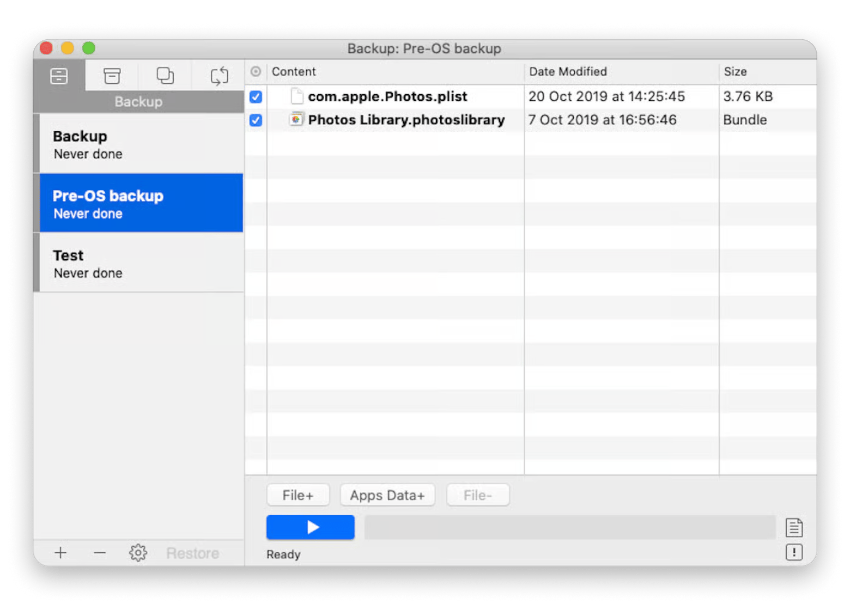
Task: Select the Backup project in the sidebar
Action: coord(138,144)
